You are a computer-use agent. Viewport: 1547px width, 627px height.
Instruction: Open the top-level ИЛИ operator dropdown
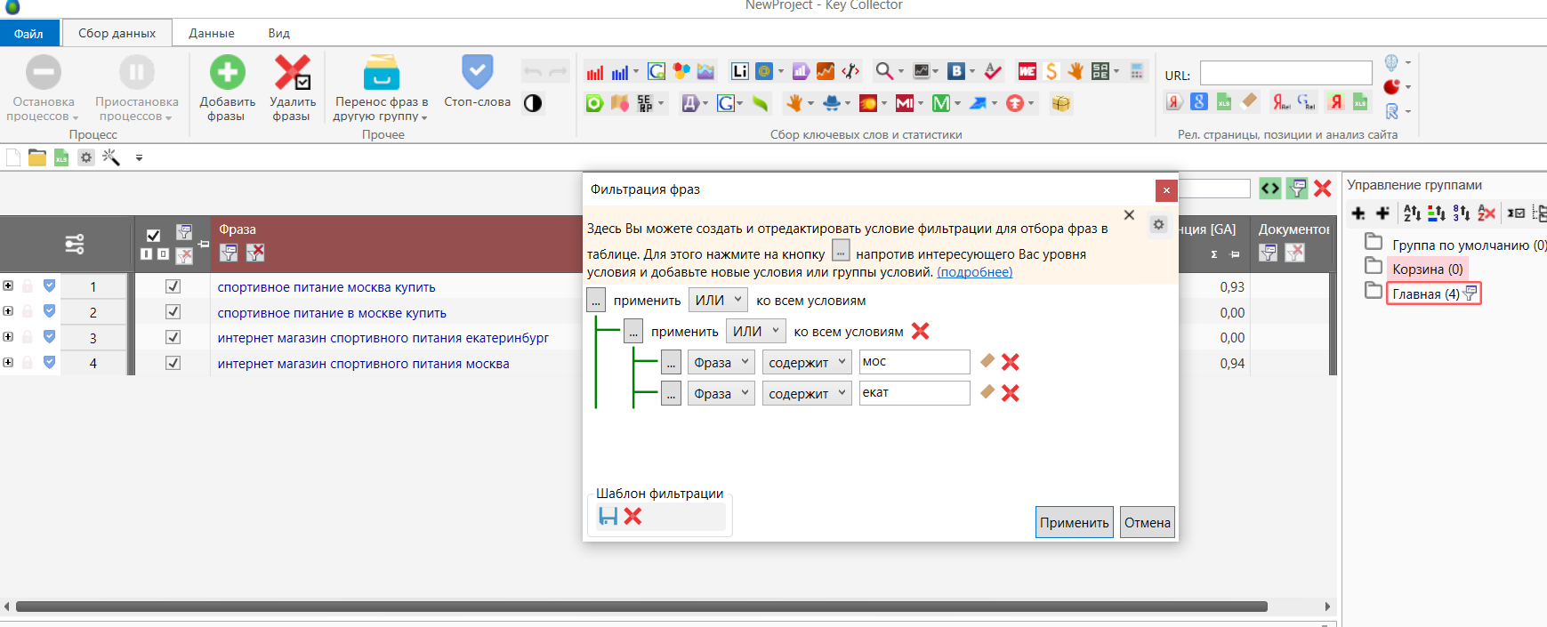click(717, 301)
